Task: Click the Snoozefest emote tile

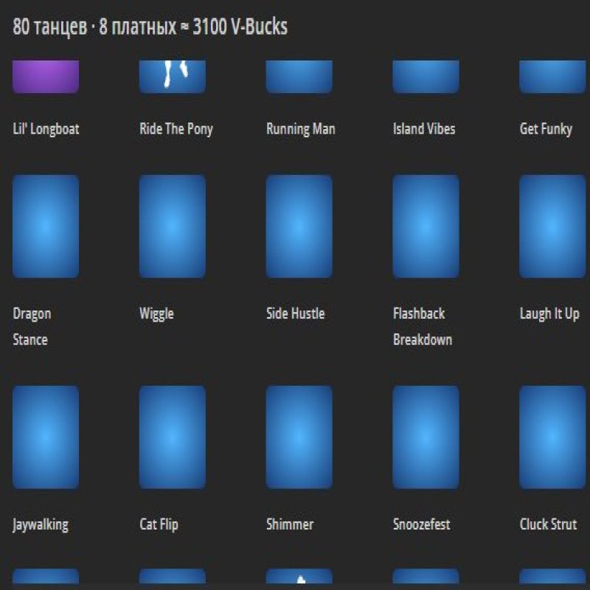Action: pyautogui.click(x=426, y=437)
